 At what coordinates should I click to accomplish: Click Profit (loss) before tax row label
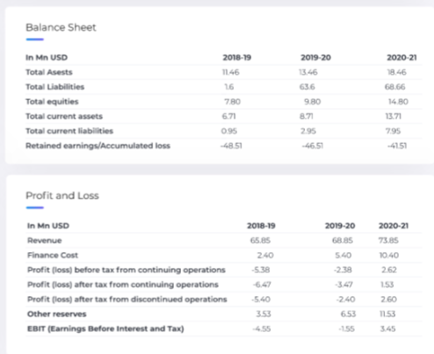point(127,270)
